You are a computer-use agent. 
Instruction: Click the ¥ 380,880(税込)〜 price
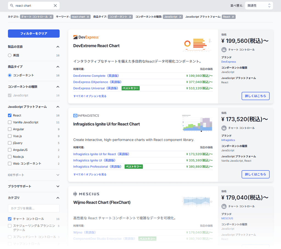pyautogui.click(x=199, y=167)
